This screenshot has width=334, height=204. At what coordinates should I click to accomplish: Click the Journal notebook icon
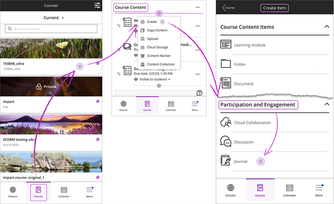(x=225, y=161)
